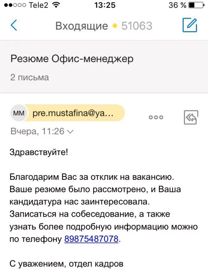This screenshot has width=208, height=277.
Task: Tap the Wi-Fi status icon
Action: click(x=56, y=5)
